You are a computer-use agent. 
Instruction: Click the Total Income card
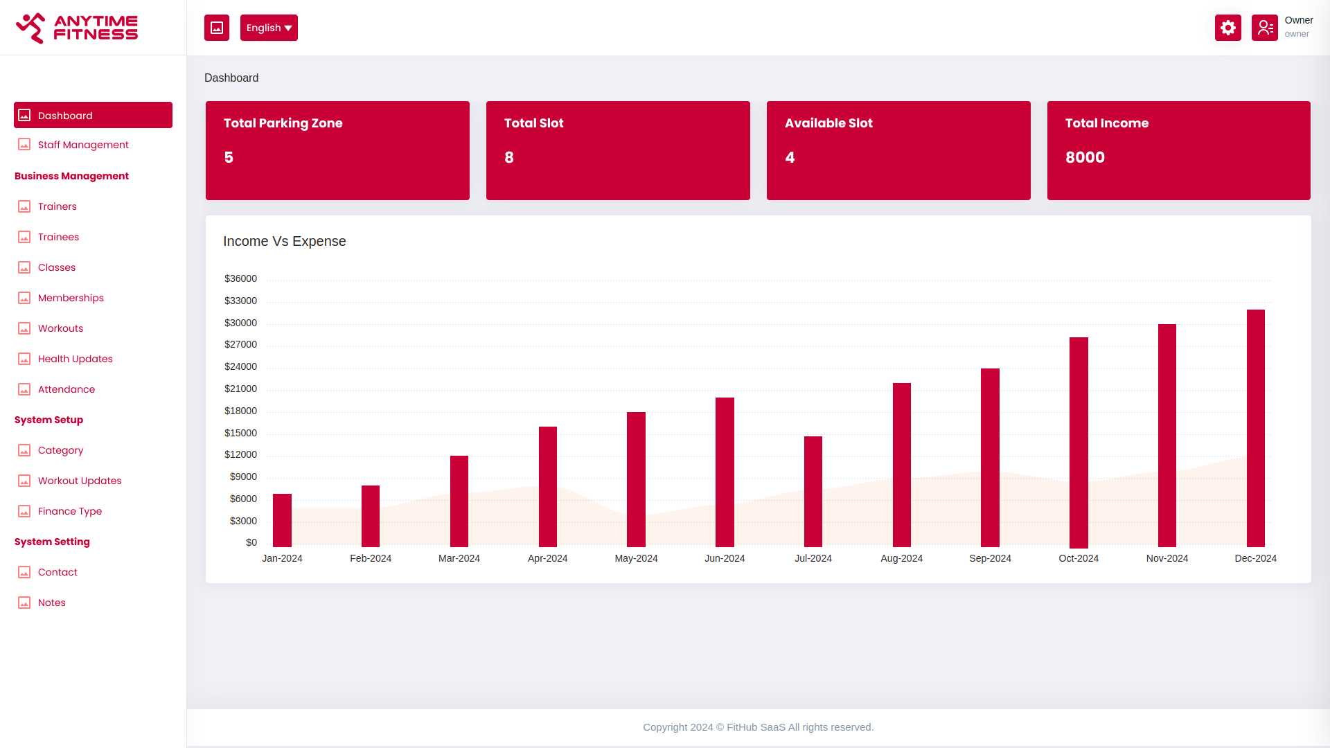pyautogui.click(x=1178, y=150)
